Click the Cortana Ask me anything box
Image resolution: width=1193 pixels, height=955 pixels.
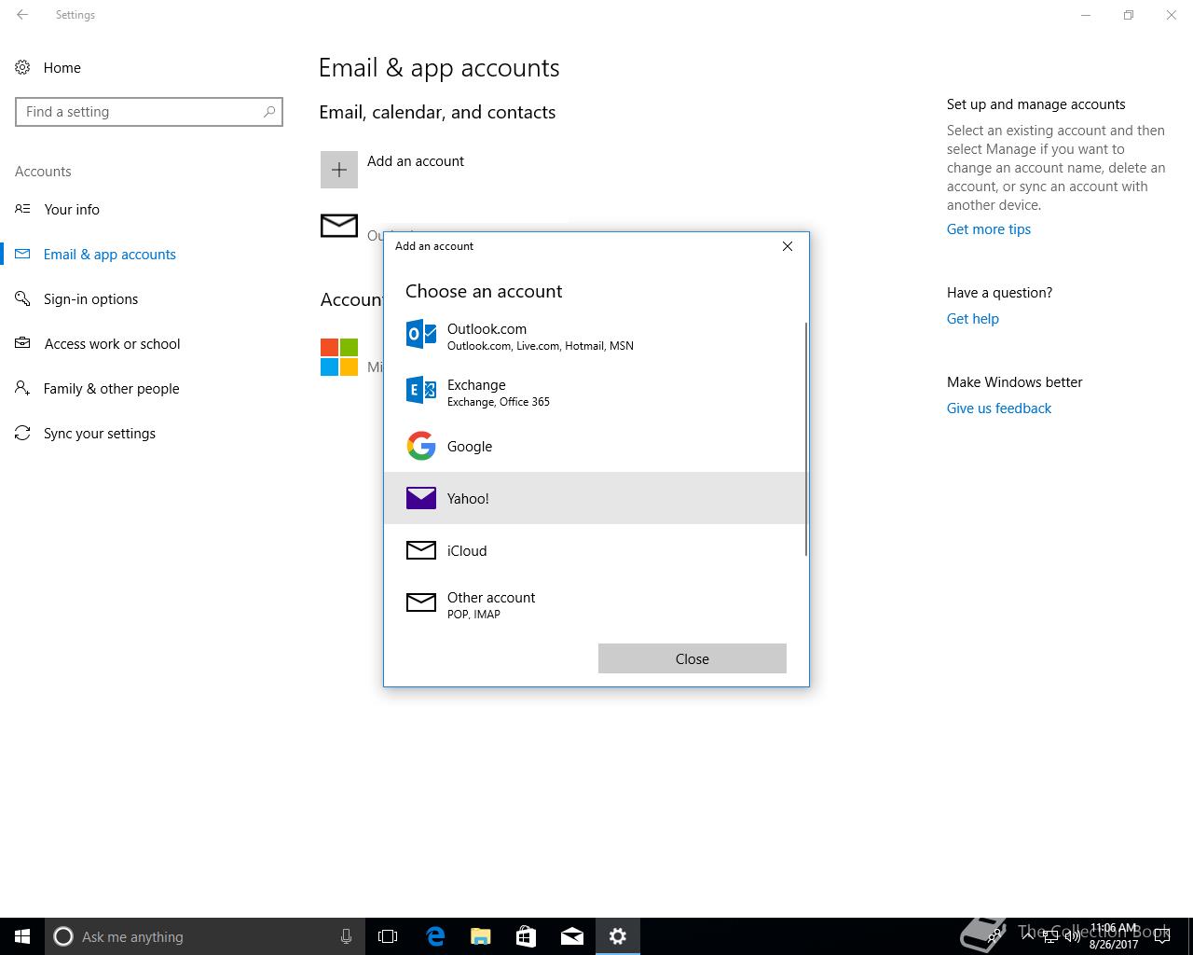205,936
